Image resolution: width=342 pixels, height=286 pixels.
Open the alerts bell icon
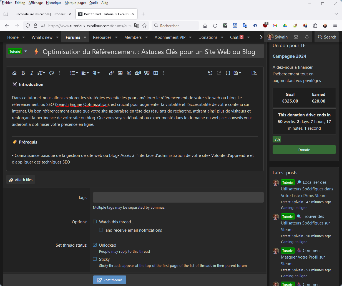(307, 37)
